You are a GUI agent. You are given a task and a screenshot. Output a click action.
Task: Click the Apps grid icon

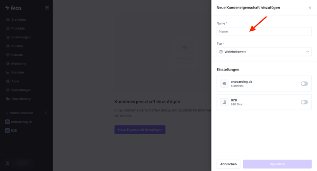8,81
